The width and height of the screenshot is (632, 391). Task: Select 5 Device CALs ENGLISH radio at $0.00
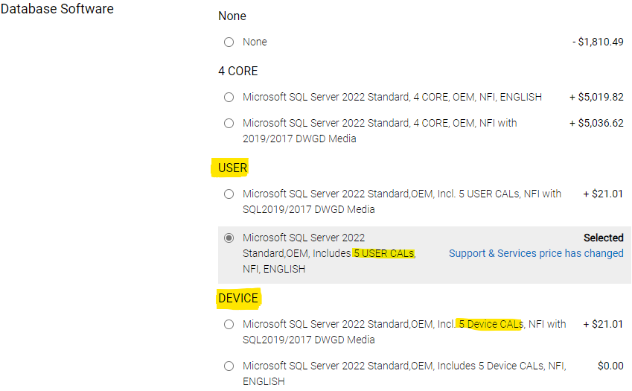[x=229, y=366]
